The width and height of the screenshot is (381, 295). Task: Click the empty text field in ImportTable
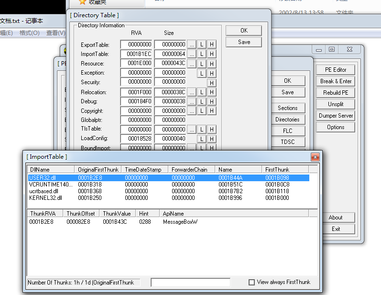(190, 283)
